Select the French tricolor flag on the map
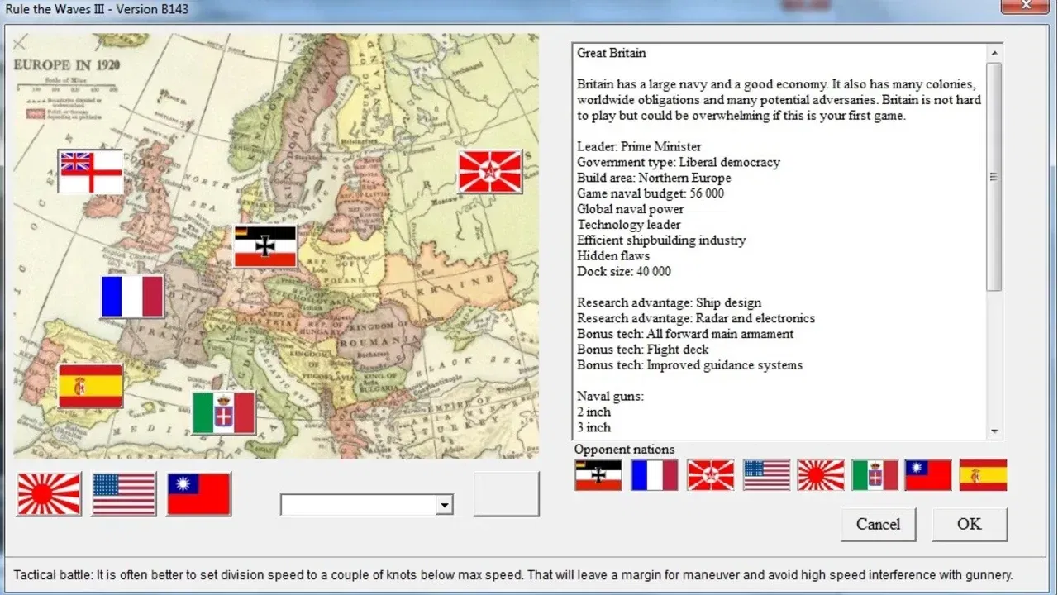This screenshot has width=1058, height=595. click(x=132, y=297)
